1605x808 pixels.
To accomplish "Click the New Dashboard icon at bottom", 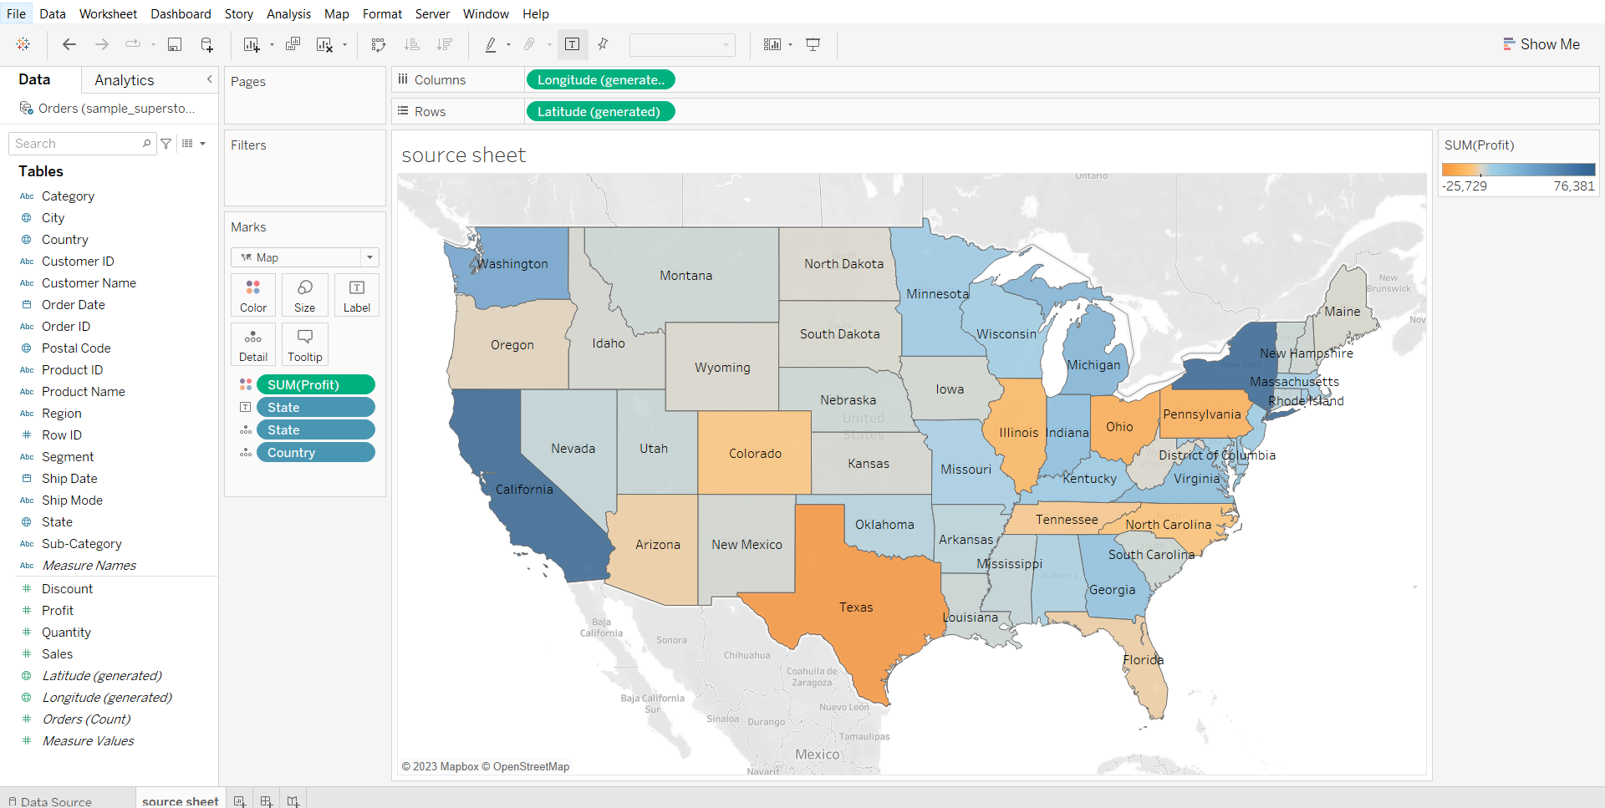I will coord(267,800).
